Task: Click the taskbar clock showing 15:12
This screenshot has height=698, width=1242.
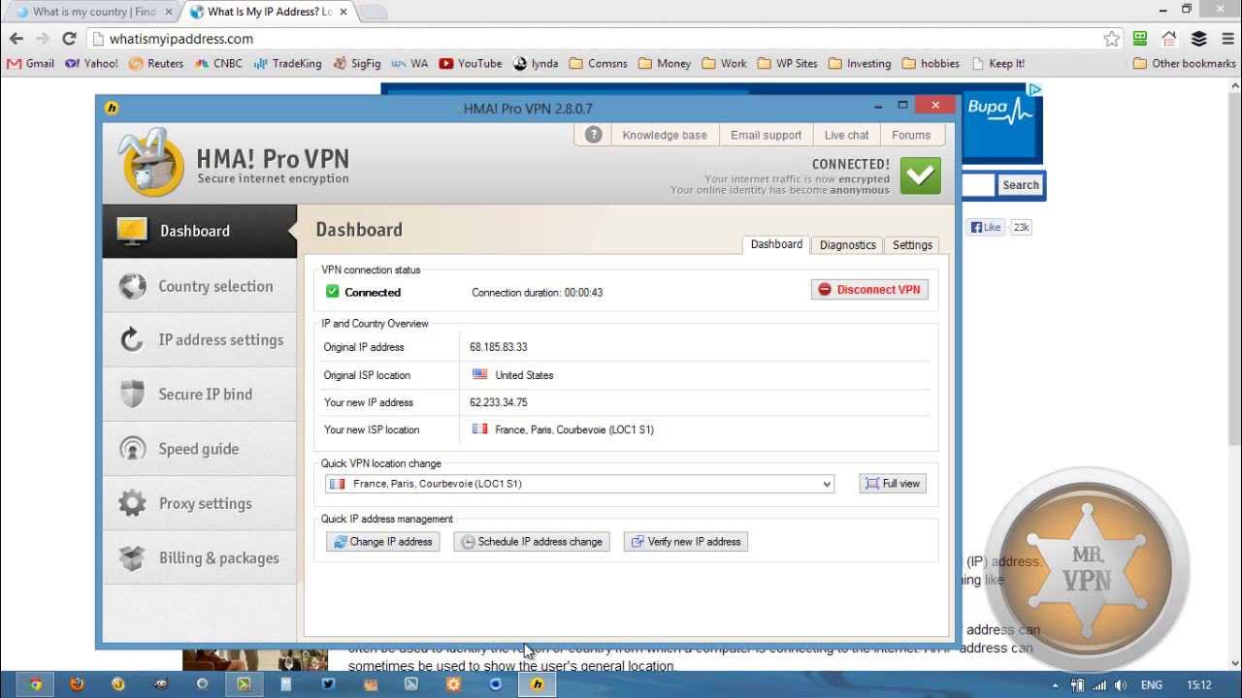Action: coord(1199,685)
